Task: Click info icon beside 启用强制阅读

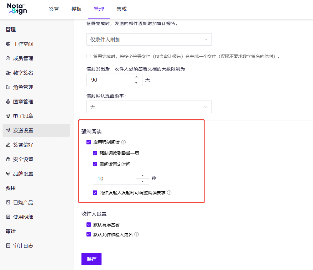Action: [123, 142]
